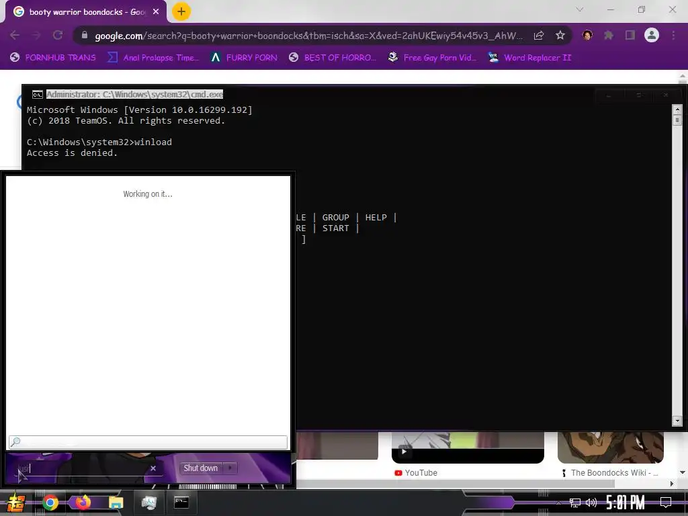Reload the page with refresh icon
688x516 pixels.
tap(58, 35)
